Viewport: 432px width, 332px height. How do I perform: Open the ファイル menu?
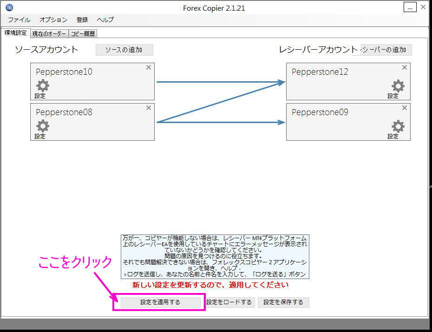tap(20, 20)
